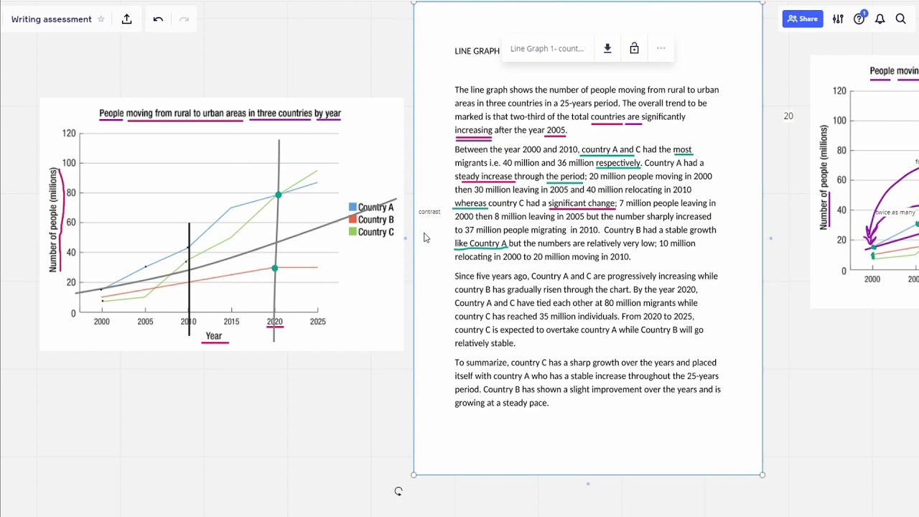
Task: Open the notifications bell
Action: click(x=880, y=19)
